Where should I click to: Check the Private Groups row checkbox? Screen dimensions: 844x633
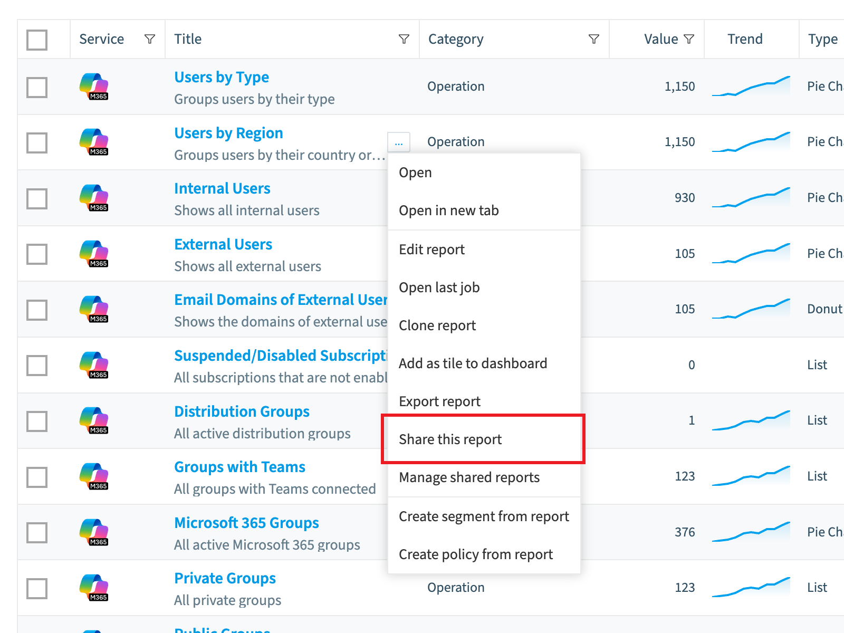(37, 588)
